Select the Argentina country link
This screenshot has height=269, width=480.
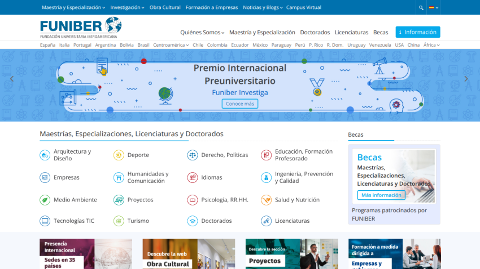click(x=105, y=45)
